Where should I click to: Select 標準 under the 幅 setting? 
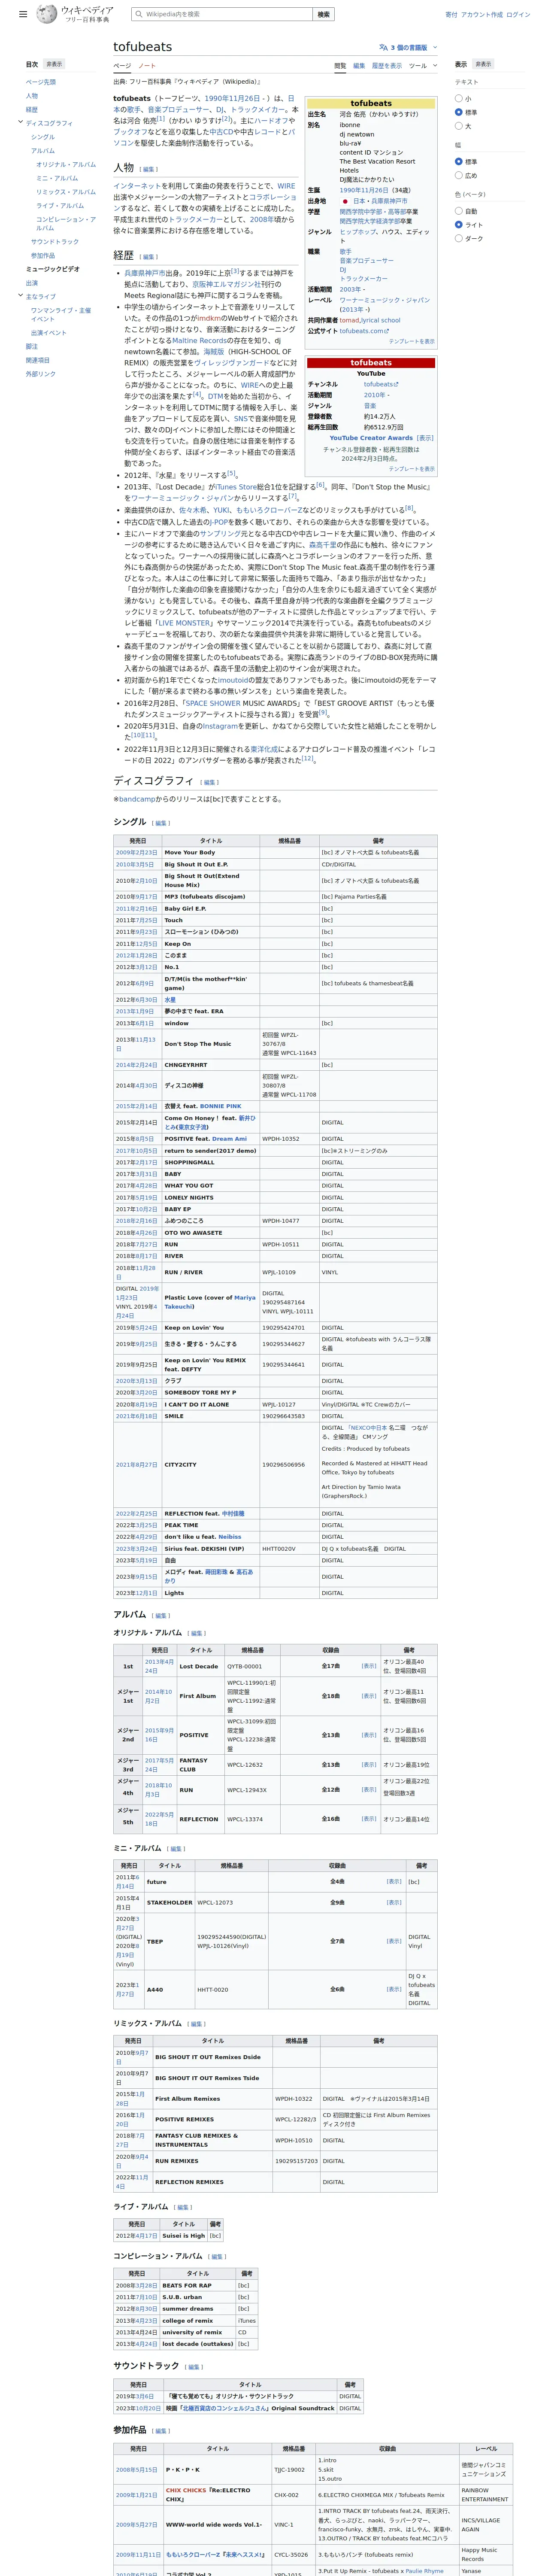pyautogui.click(x=459, y=161)
